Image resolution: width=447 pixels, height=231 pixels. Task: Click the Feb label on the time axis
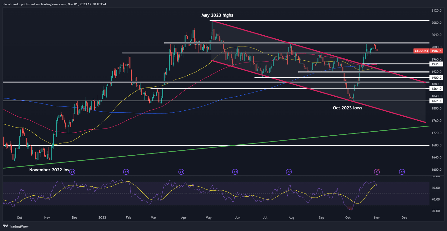128,217
